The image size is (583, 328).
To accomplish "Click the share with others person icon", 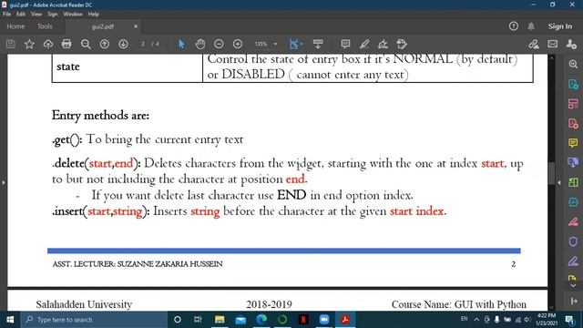I will point(571,44).
